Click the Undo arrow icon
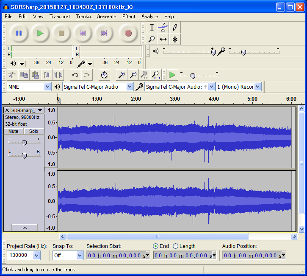The image size is (307, 276). 75,75
